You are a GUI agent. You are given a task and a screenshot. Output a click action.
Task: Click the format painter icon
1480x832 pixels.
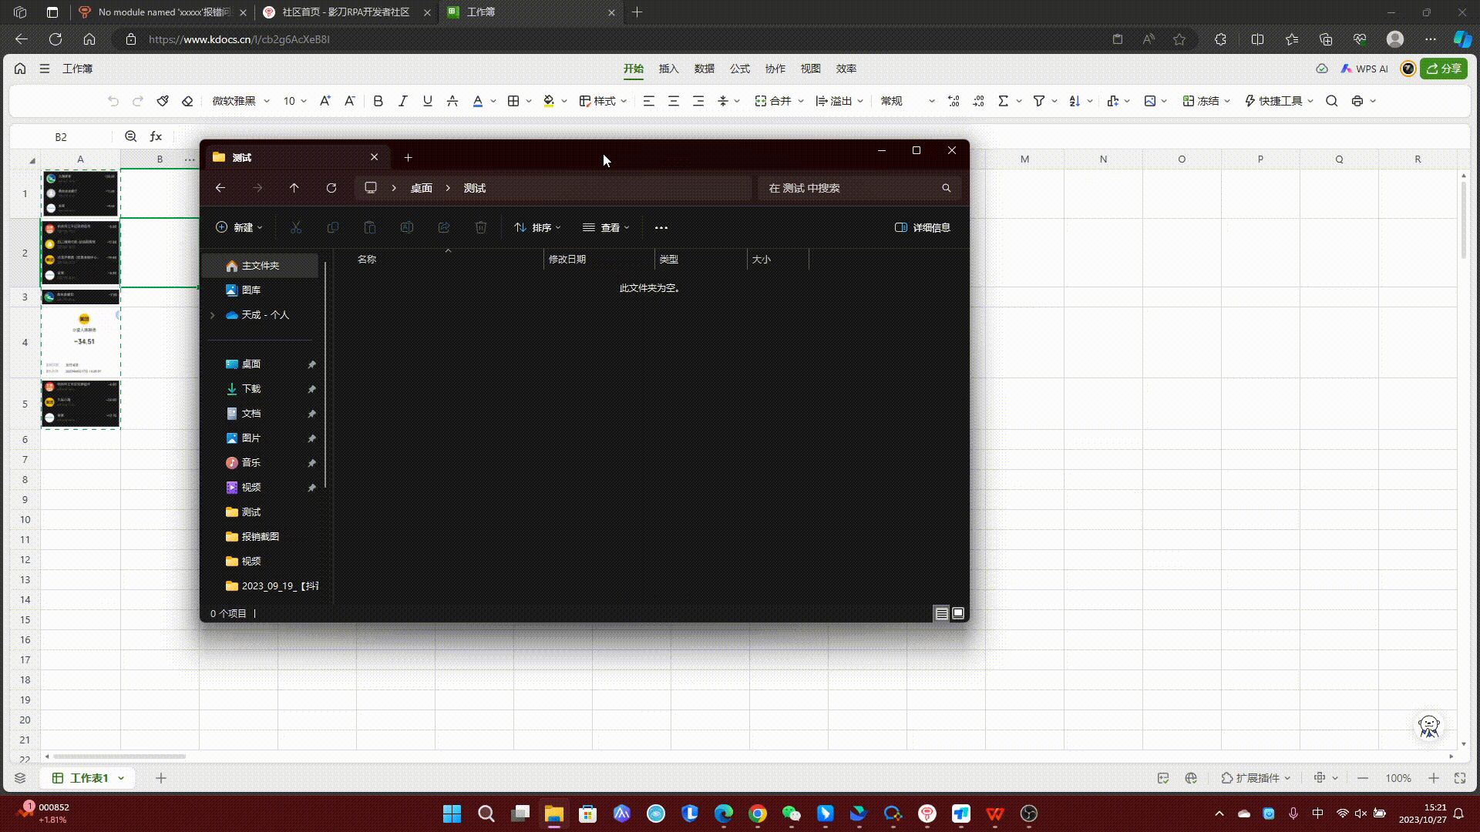163,101
